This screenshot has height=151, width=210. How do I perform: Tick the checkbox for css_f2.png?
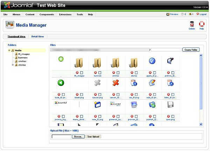(136, 95)
